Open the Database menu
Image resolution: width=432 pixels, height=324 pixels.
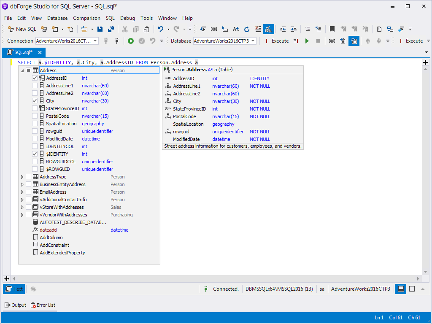point(57,18)
